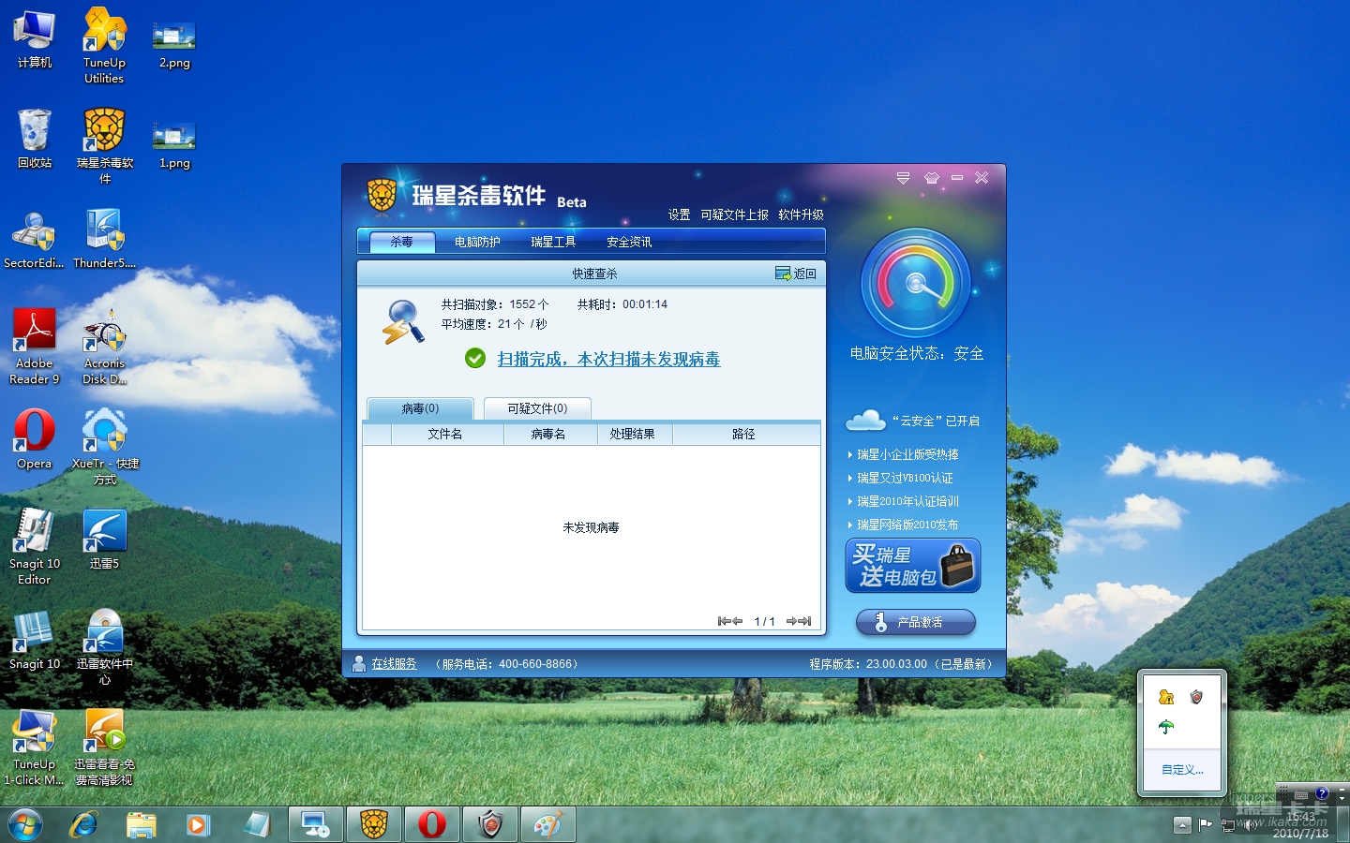Click the Rising lion button on taskbar
This screenshot has height=843, width=1350.
374,824
